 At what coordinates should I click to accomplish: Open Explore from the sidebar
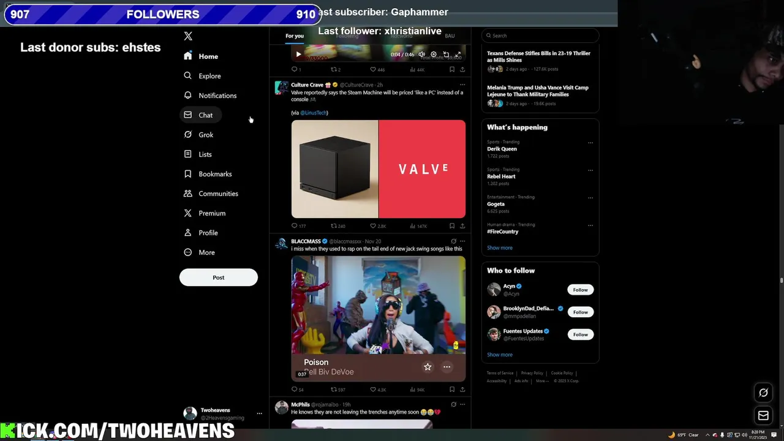coord(202,76)
